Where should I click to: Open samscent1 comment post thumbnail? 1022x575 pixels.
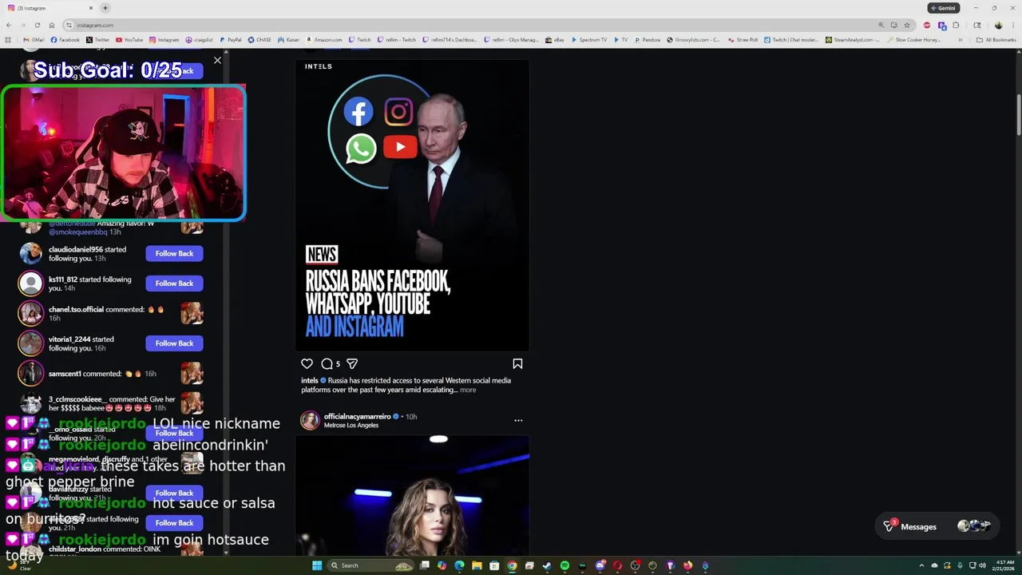tap(192, 373)
